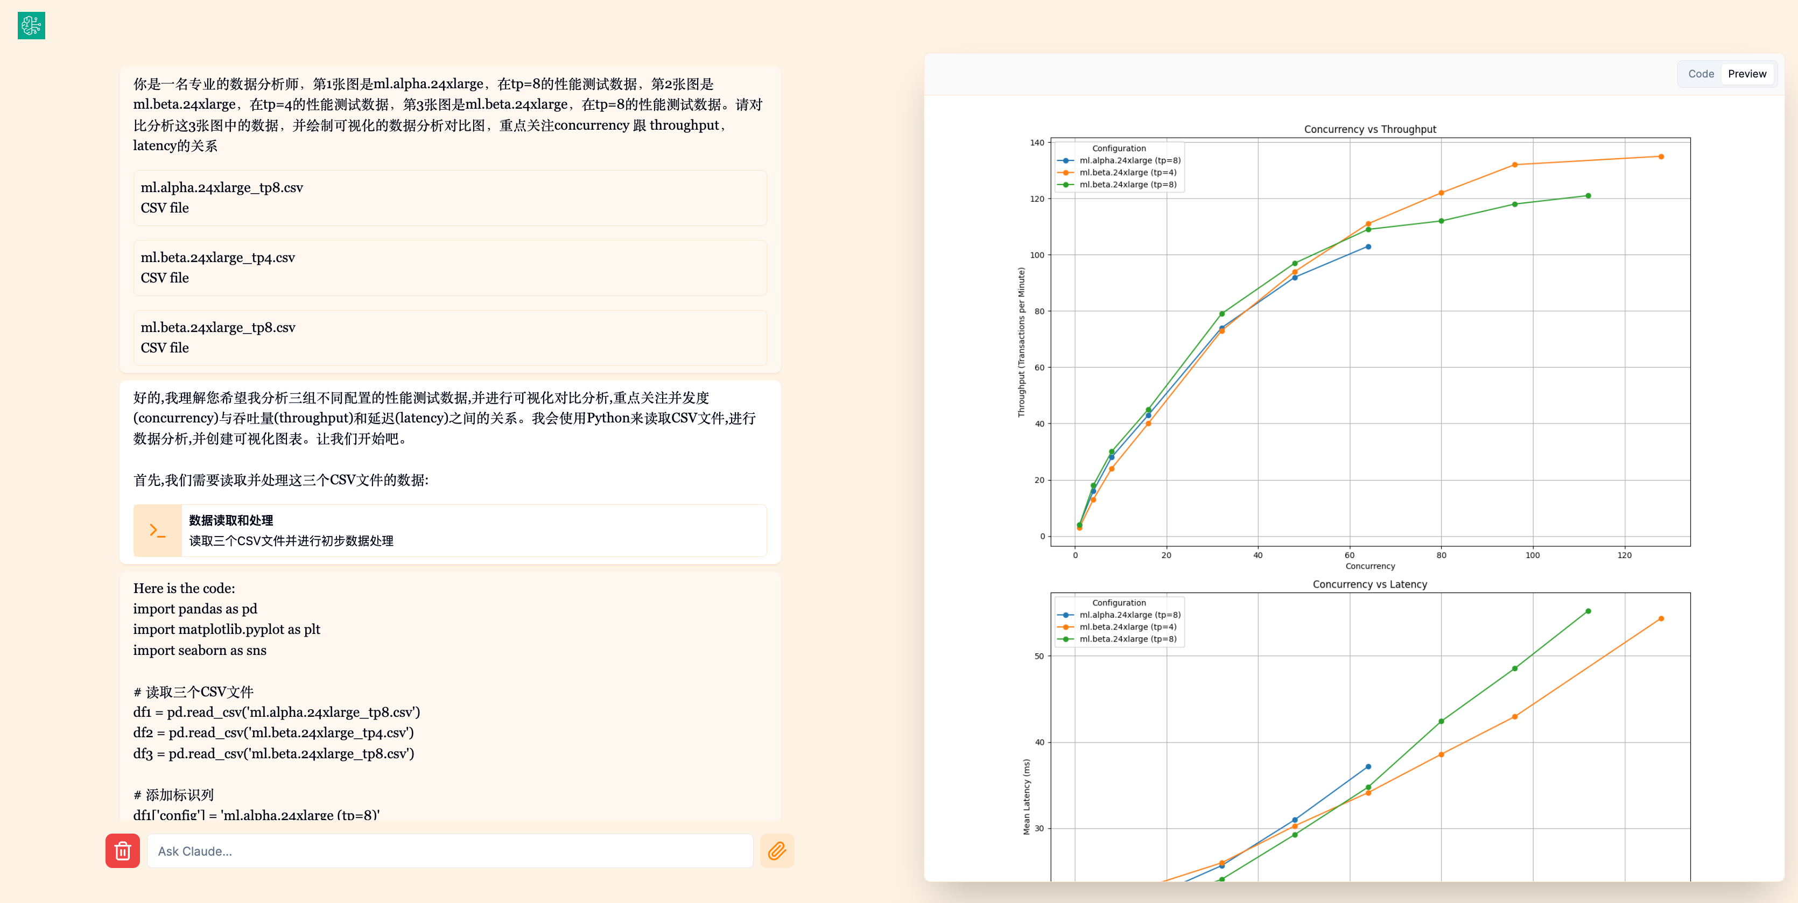Open the terminal icon for 数据读取和处理
This screenshot has height=903, width=1798.
click(158, 531)
